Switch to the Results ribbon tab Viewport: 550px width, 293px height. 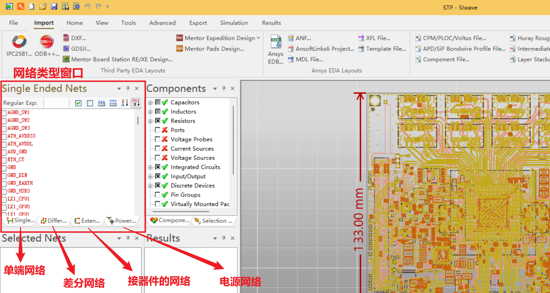pyautogui.click(x=271, y=23)
